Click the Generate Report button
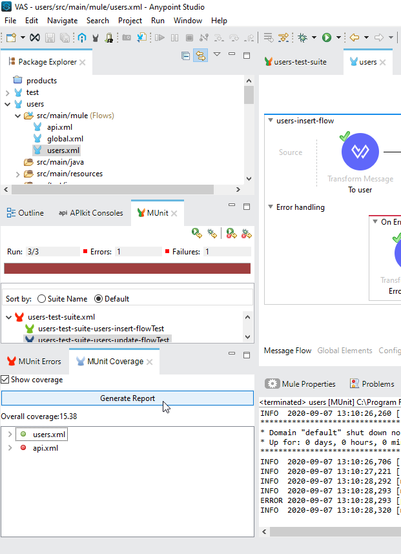The width and height of the screenshot is (401, 554). tap(127, 398)
